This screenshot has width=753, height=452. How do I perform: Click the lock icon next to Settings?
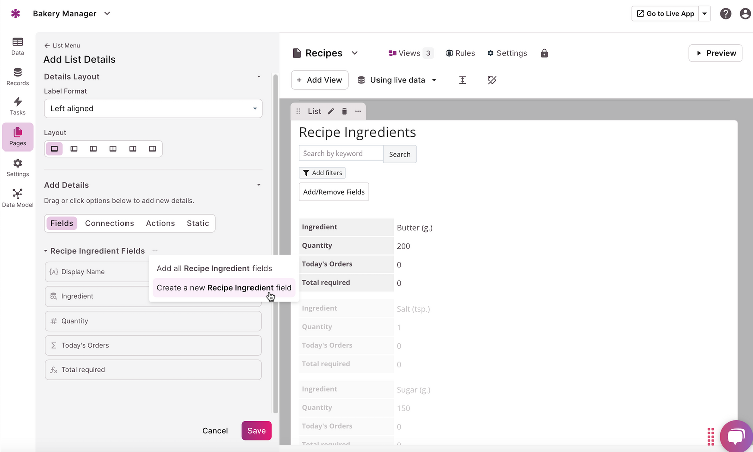click(x=544, y=53)
